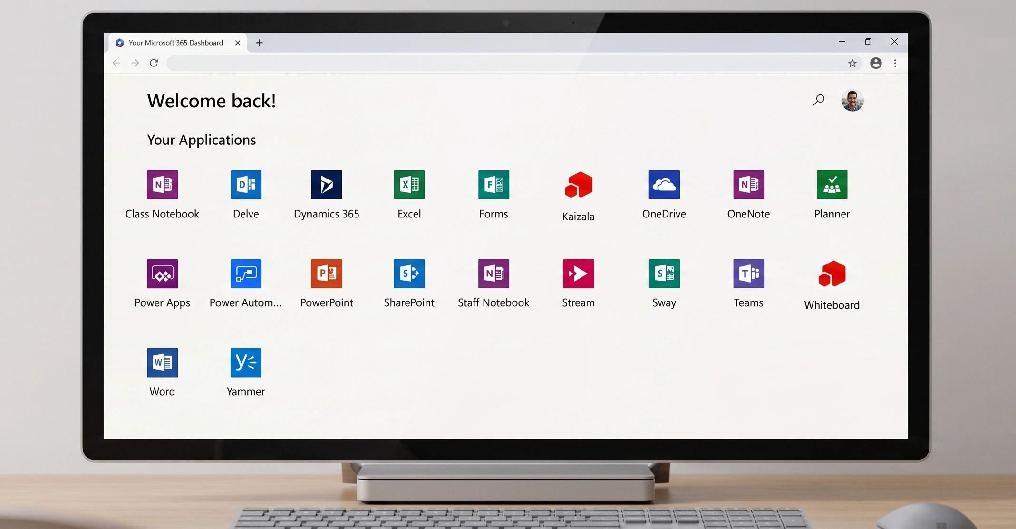This screenshot has width=1016, height=529.
Task: Launch the Power Automate icon
Action: click(246, 274)
